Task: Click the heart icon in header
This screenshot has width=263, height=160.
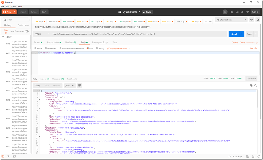Action: click(247, 12)
